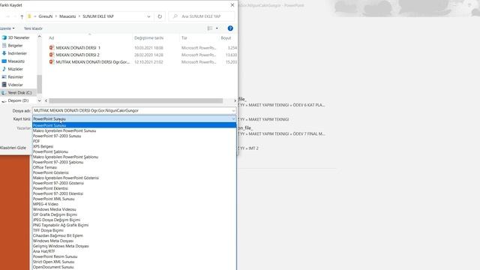Choose Strict Open XML Sunusu type
Screen dimensions: 480x270
point(134,262)
